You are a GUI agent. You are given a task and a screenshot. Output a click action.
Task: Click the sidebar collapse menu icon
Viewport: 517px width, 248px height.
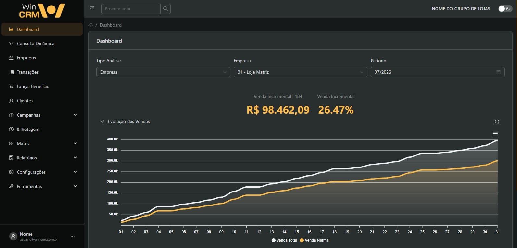click(x=92, y=9)
